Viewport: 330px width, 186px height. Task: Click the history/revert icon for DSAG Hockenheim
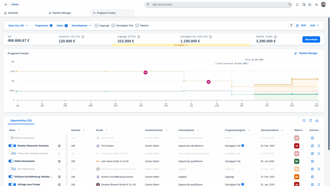(318, 161)
